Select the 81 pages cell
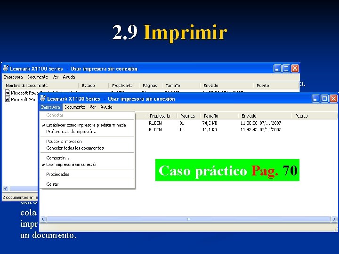This screenshot has width=339, height=254. click(x=182, y=123)
